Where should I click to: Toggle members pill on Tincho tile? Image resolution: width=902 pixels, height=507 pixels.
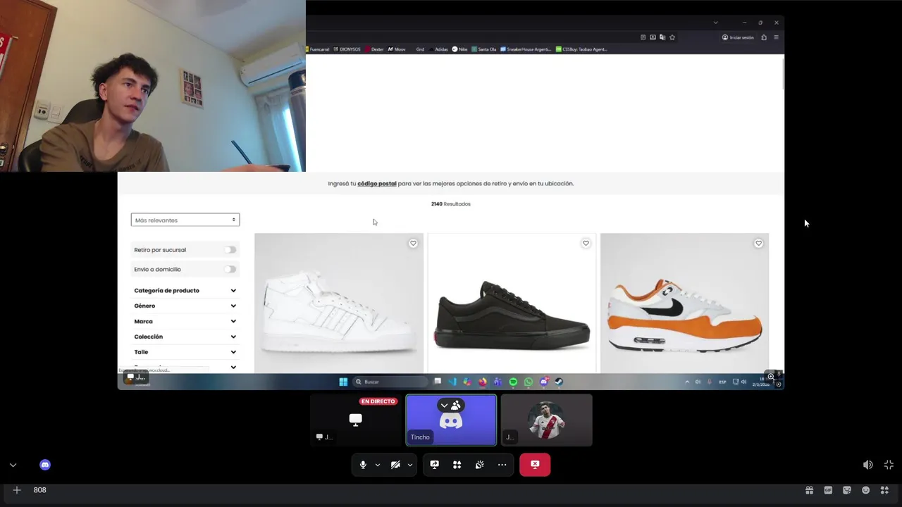tap(451, 406)
